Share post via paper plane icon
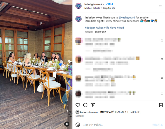 pos(93,105)
